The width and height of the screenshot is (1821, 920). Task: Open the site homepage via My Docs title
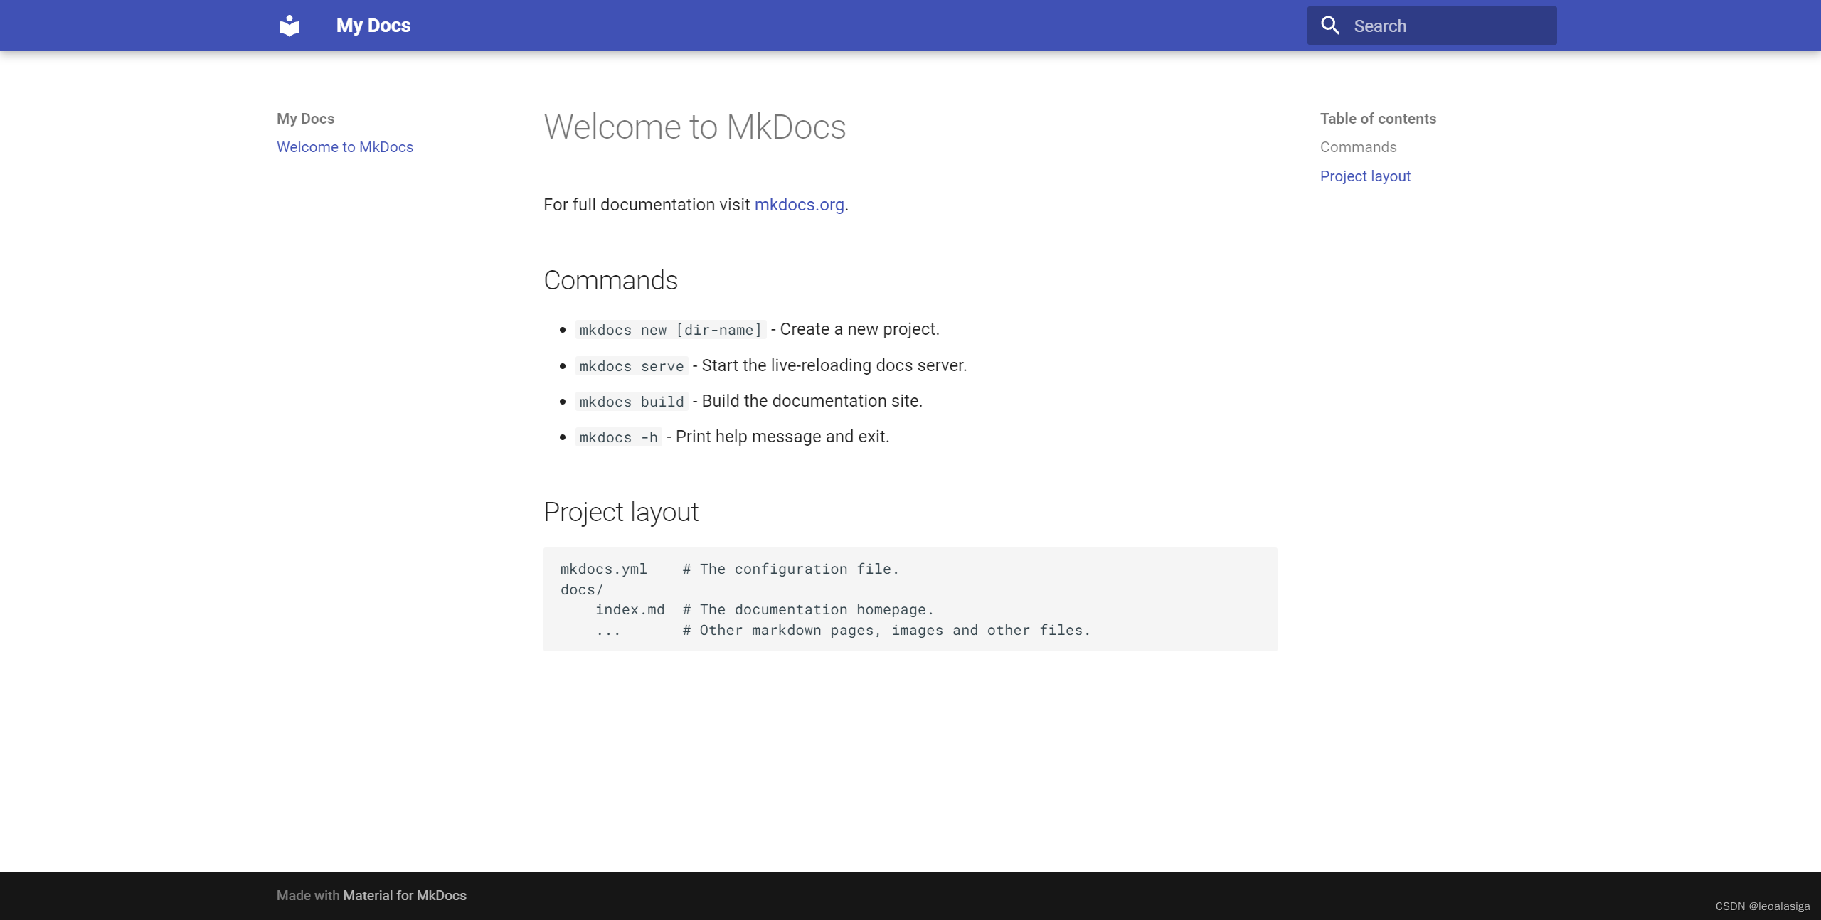[373, 25]
